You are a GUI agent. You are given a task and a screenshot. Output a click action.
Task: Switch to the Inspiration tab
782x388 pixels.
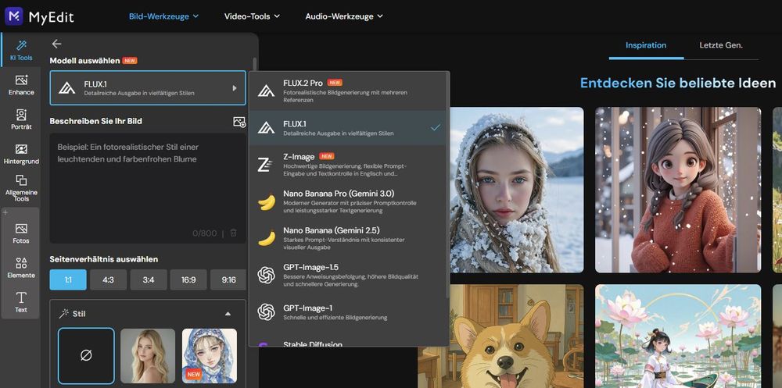(x=646, y=45)
